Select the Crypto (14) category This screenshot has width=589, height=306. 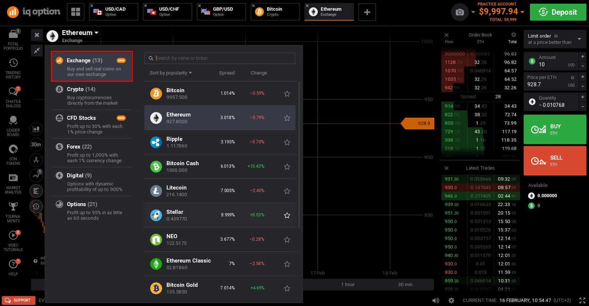click(92, 95)
